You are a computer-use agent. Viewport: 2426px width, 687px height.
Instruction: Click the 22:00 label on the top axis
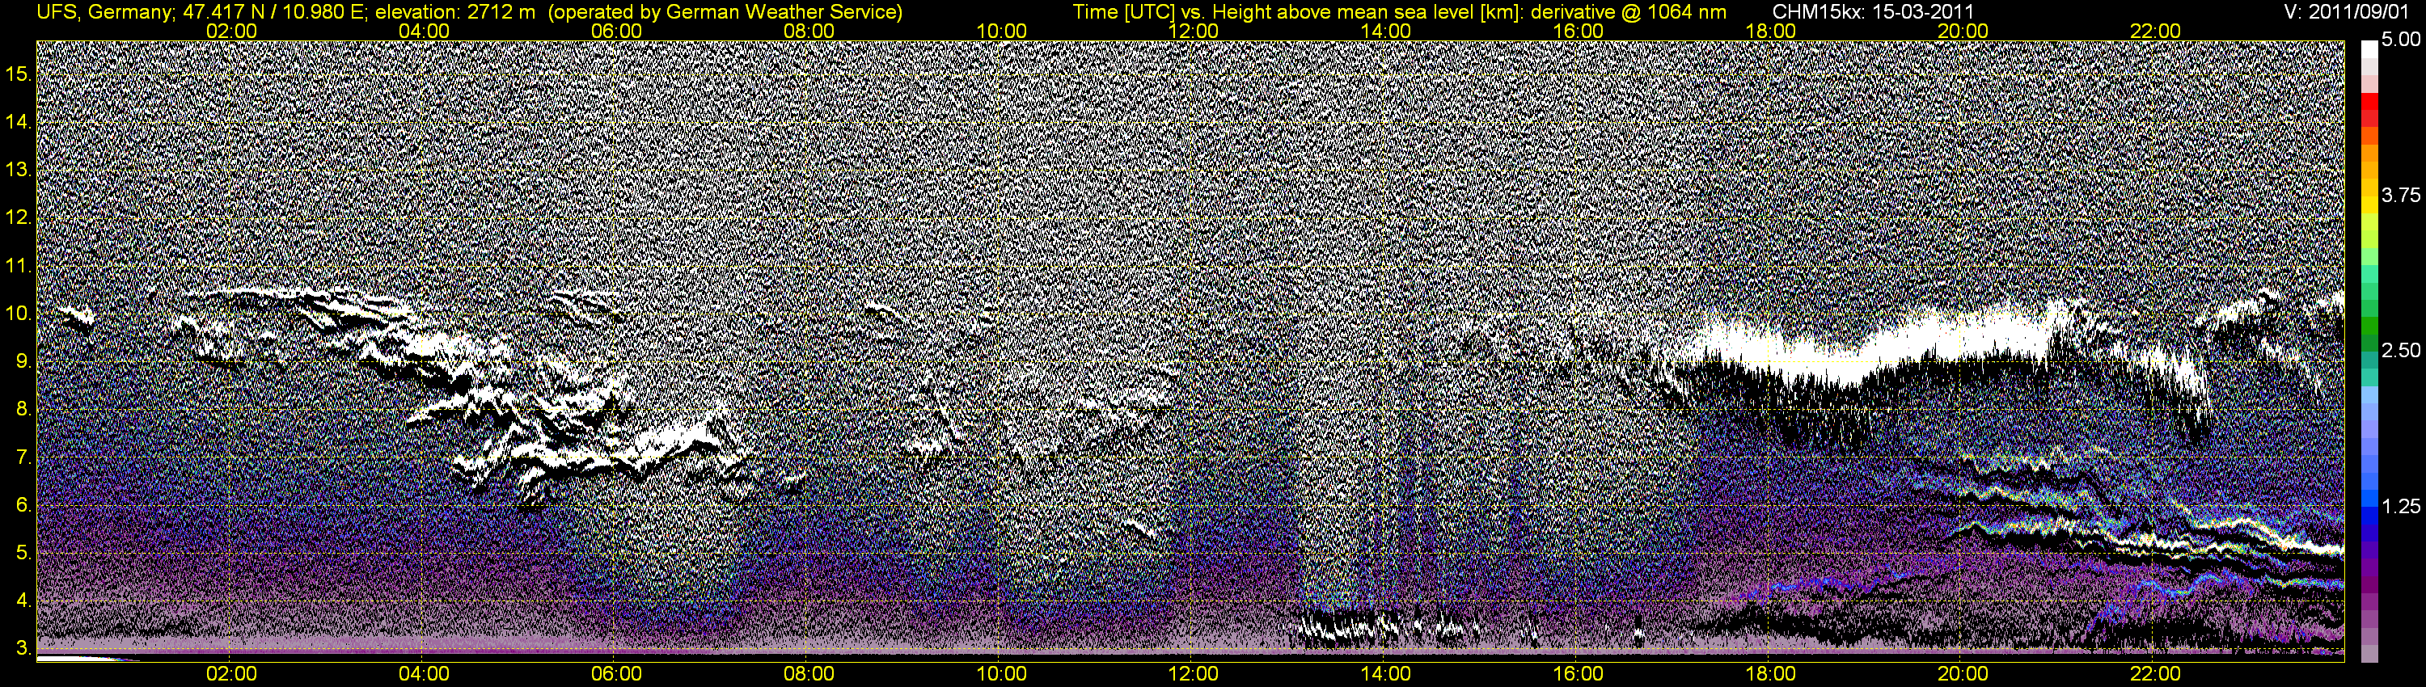(2155, 31)
